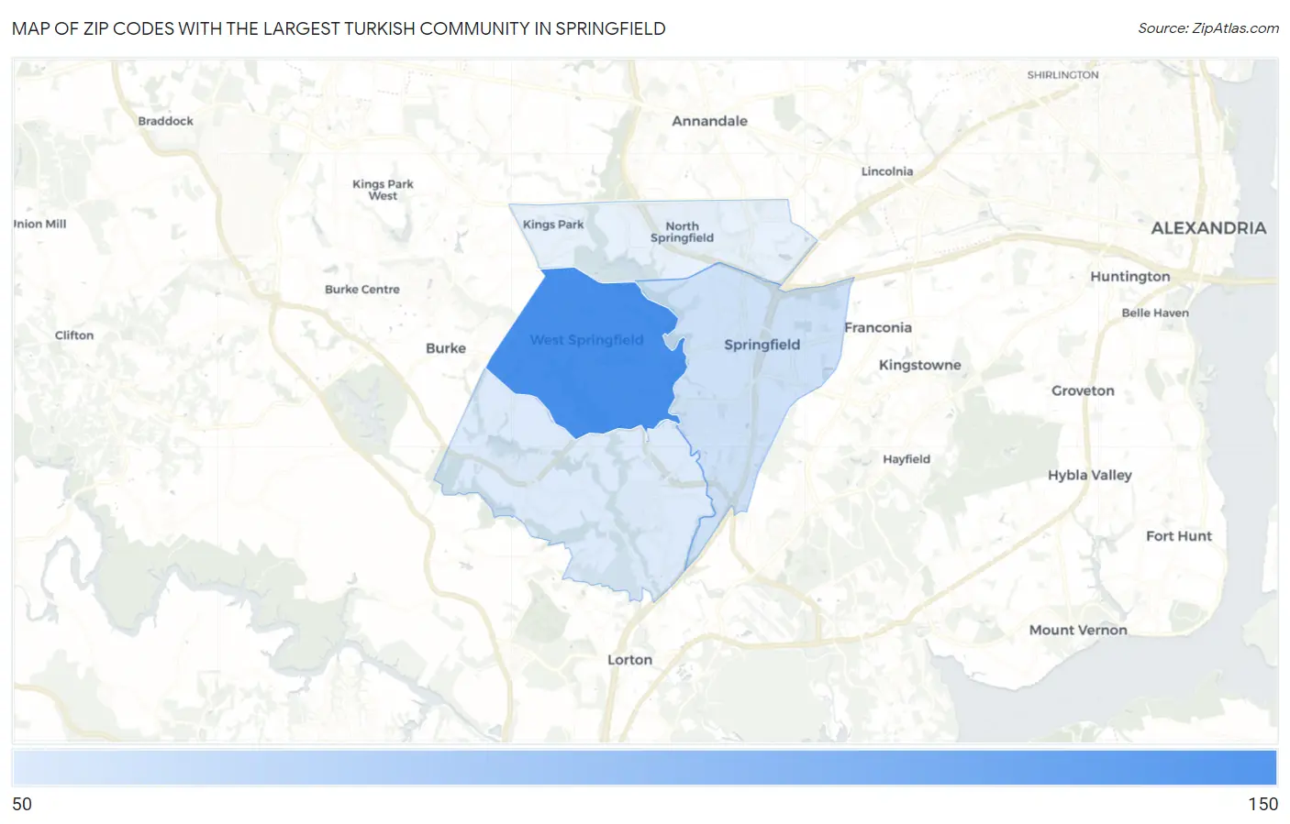Image resolution: width=1290 pixels, height=824 pixels.
Task: Click the Lincolnia place label
Action: pyautogui.click(x=887, y=171)
